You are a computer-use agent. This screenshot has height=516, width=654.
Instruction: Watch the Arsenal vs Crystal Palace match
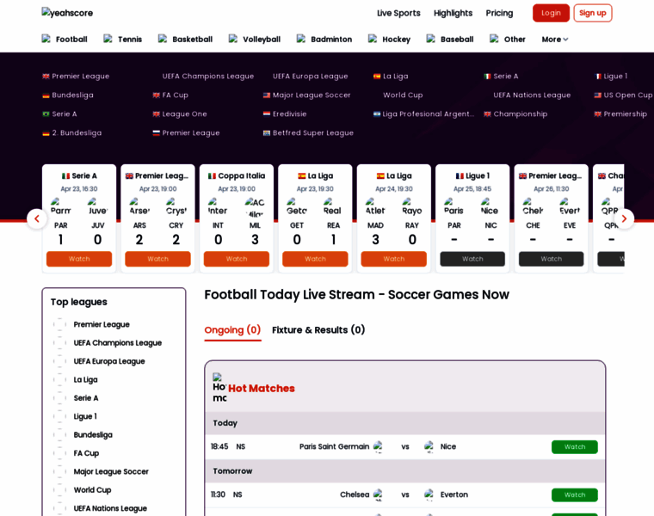[157, 259]
